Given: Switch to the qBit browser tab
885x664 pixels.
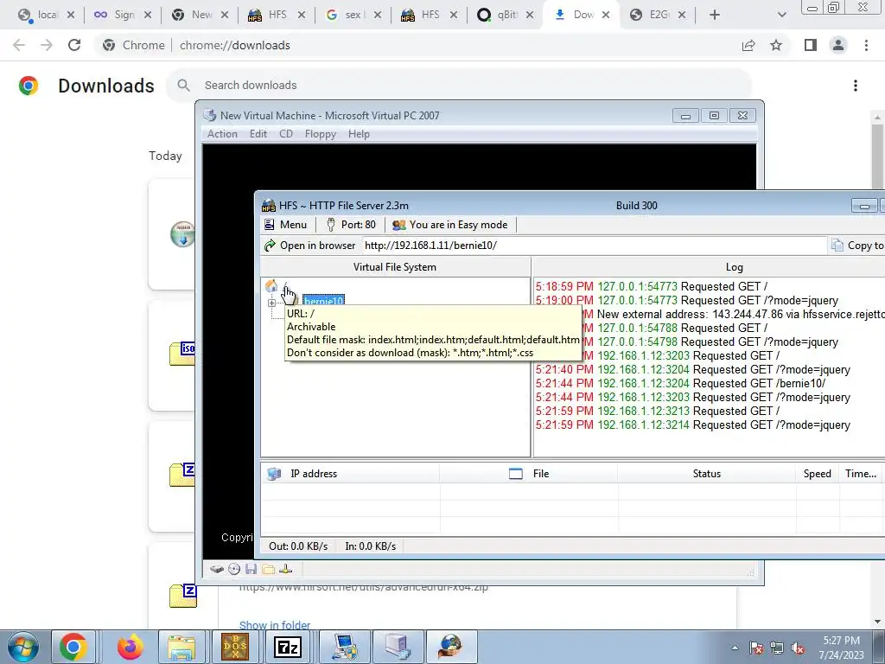Looking at the screenshot, I should point(503,16).
